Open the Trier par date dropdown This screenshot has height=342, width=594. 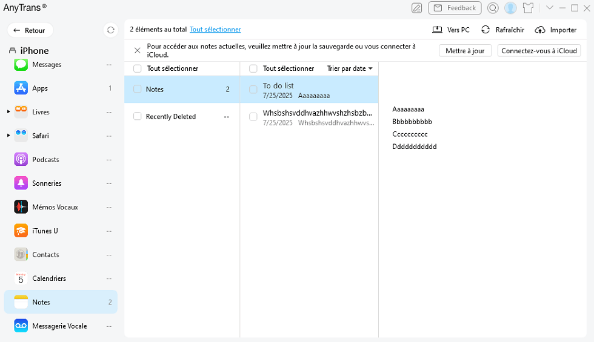click(x=350, y=68)
